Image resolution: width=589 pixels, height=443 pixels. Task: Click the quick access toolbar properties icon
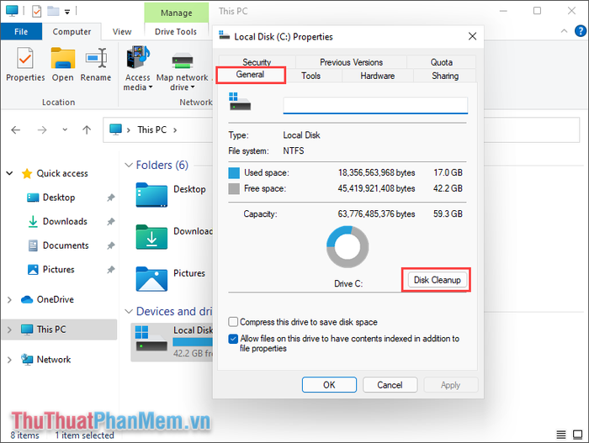(x=36, y=11)
